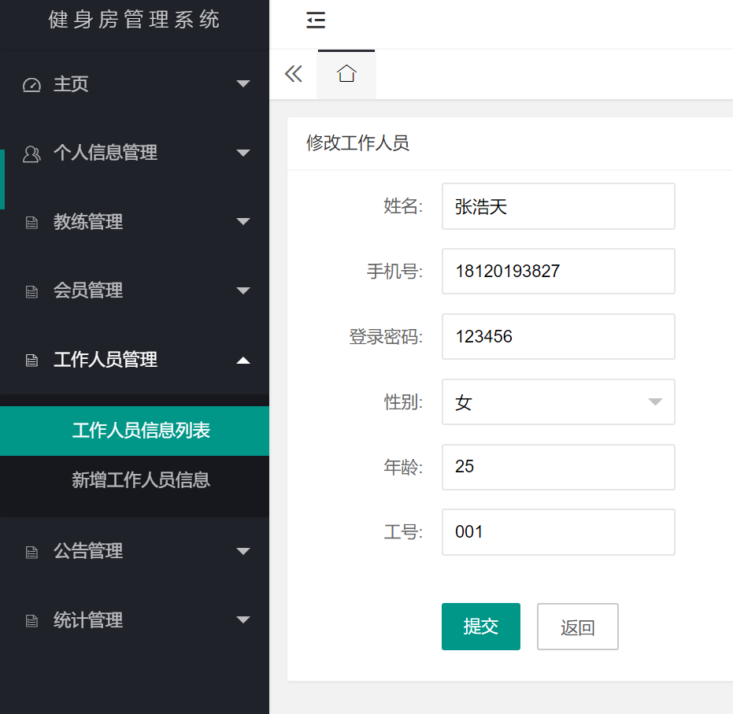This screenshot has width=733, height=714.
Task: Click the document icon beside 统计管理
Action: coord(31,621)
